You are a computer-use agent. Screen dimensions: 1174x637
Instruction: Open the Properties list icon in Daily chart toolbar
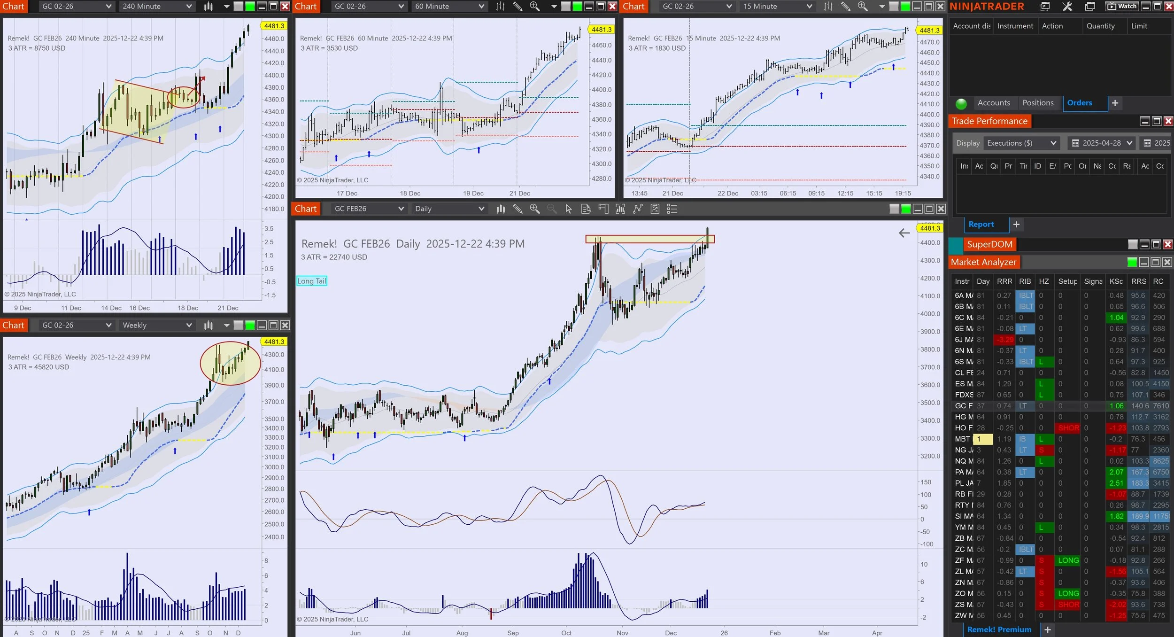tap(672, 209)
